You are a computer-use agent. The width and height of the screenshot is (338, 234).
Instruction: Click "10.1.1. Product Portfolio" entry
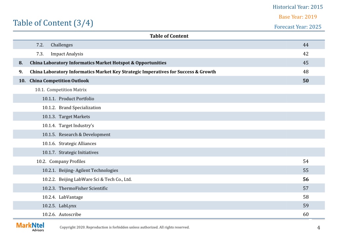pos(68,98)
